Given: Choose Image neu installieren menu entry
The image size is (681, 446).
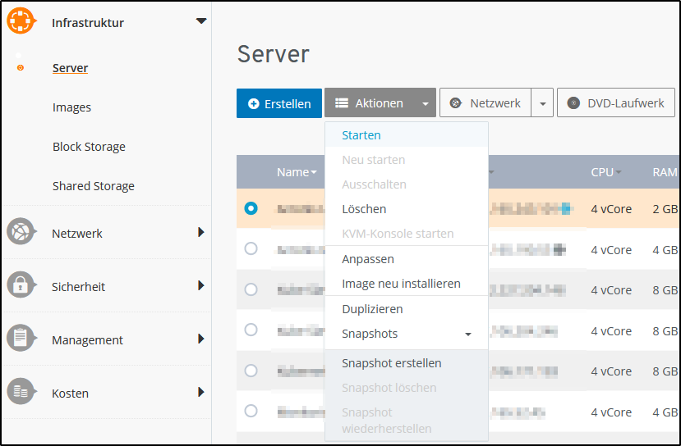Looking at the screenshot, I should (x=407, y=284).
